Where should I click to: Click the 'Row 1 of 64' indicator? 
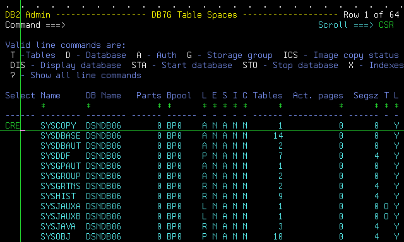(x=371, y=14)
